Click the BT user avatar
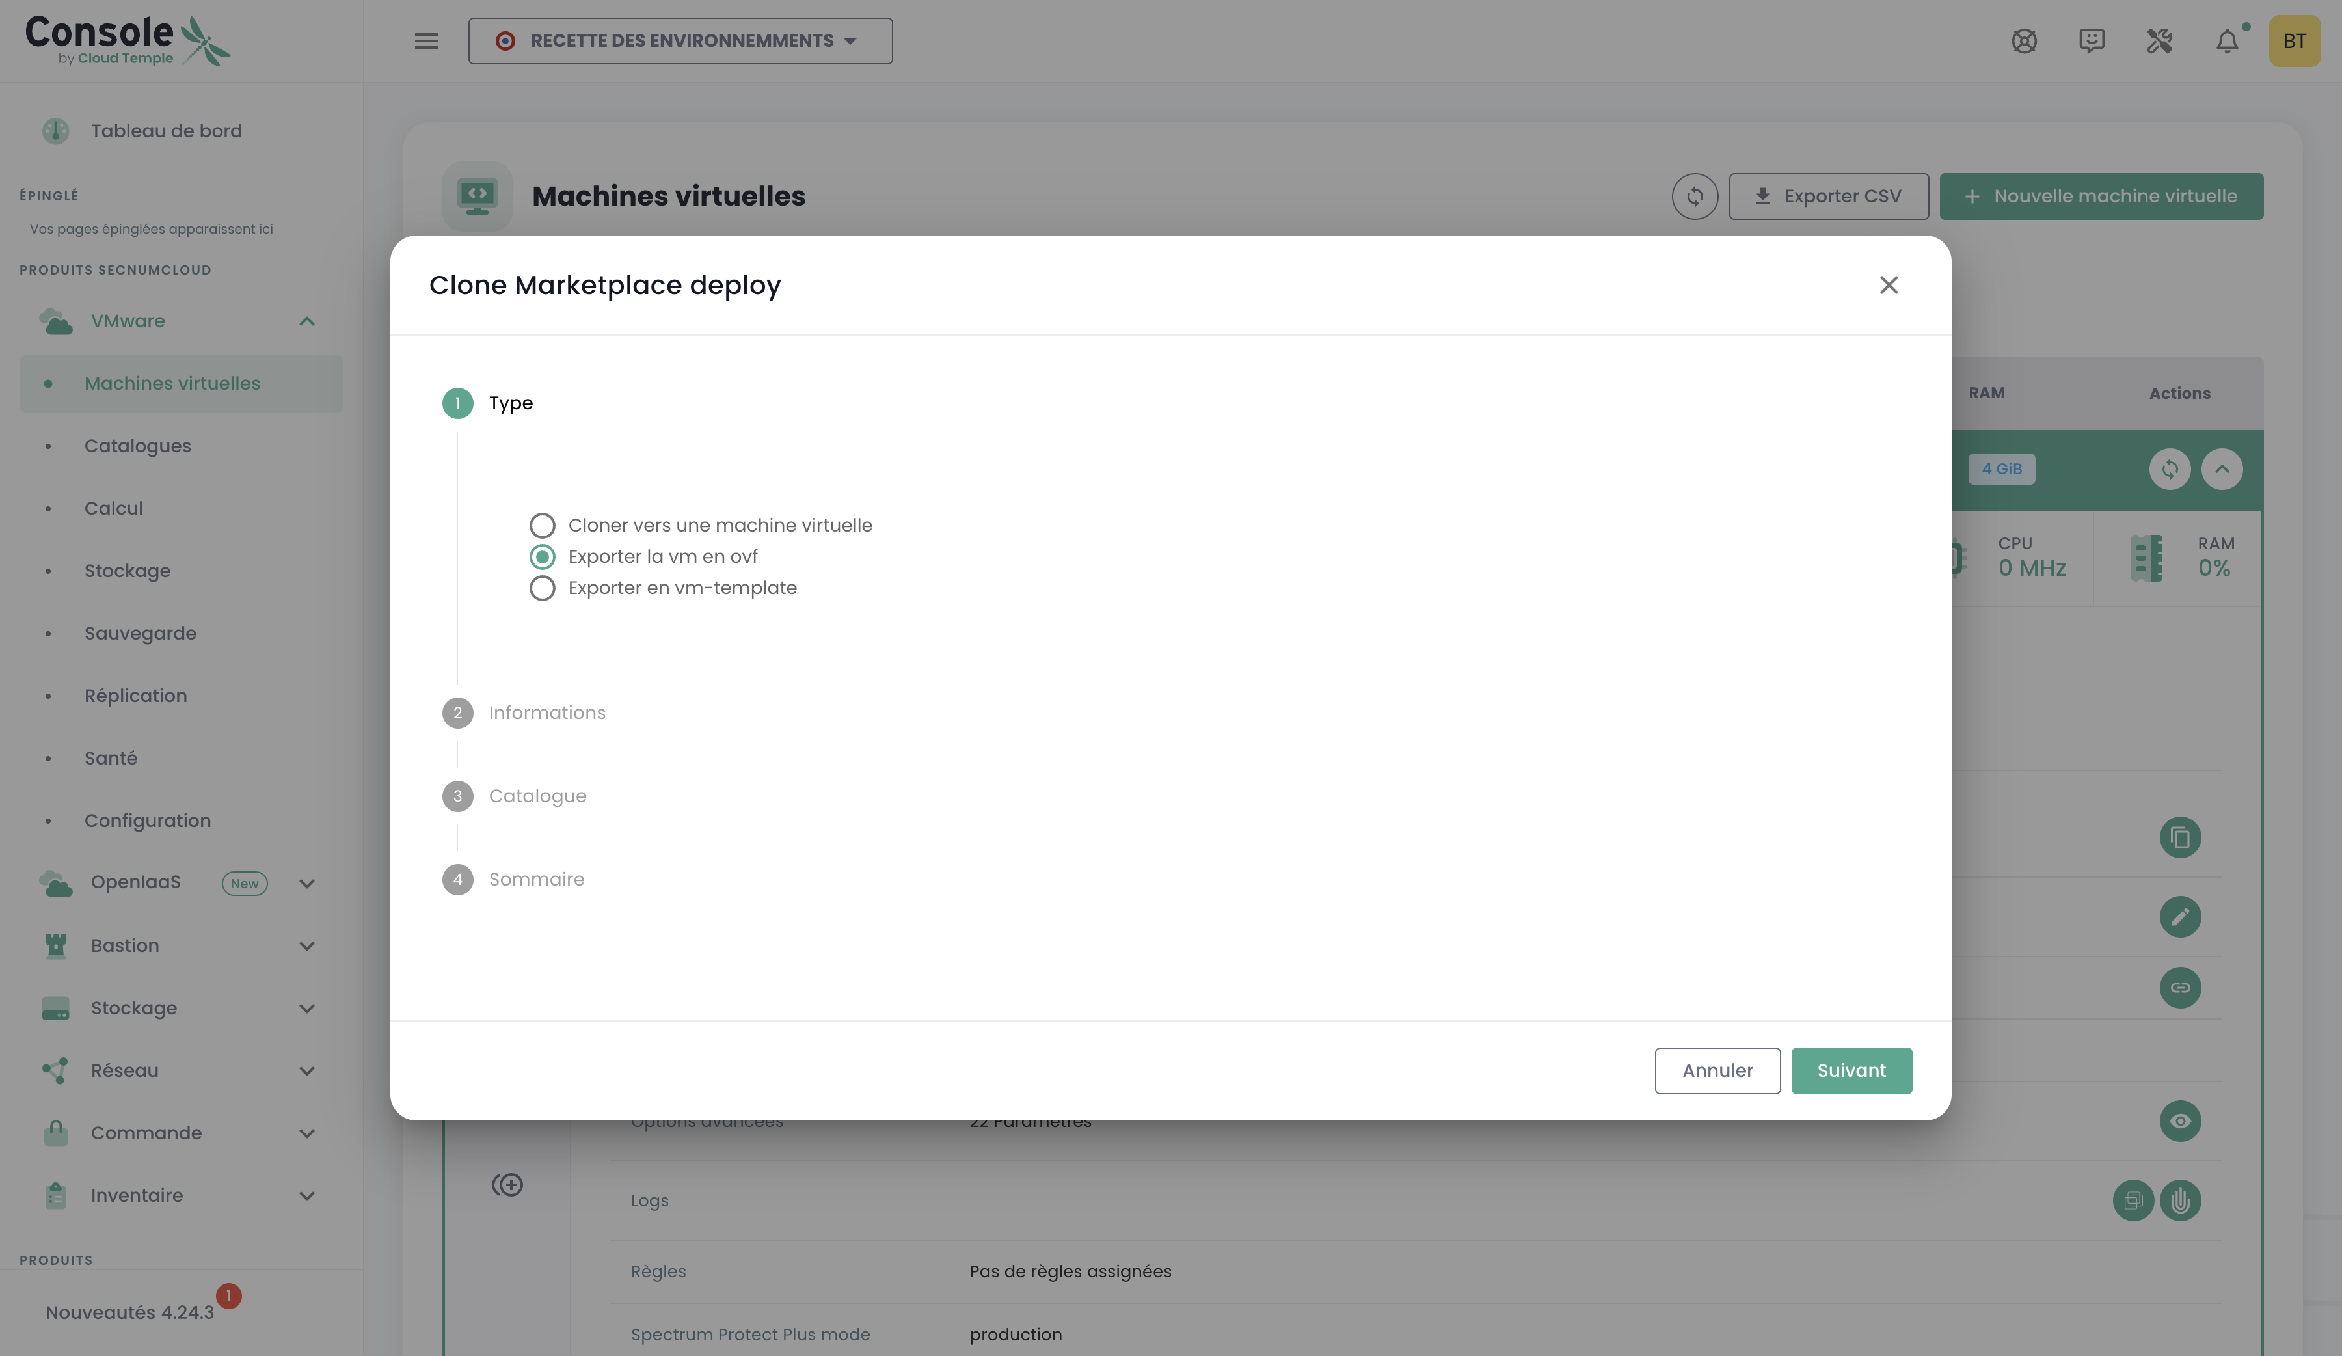Image resolution: width=2342 pixels, height=1356 pixels. coord(2294,41)
